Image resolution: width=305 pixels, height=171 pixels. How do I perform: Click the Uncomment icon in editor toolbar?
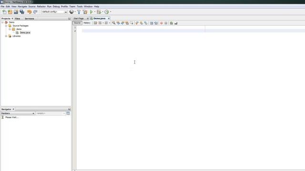tap(176, 23)
